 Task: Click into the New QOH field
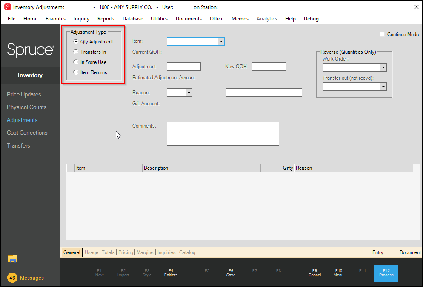269,67
